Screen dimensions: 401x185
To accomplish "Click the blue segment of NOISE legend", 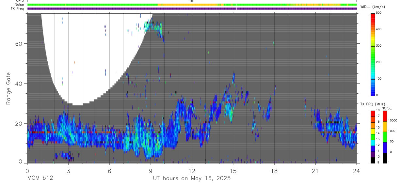I will coord(385,147).
